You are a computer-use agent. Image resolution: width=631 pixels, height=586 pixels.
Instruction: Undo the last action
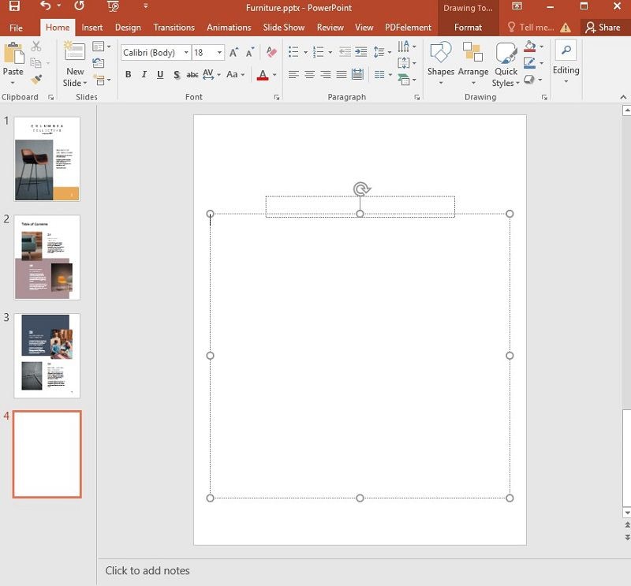[46, 6]
